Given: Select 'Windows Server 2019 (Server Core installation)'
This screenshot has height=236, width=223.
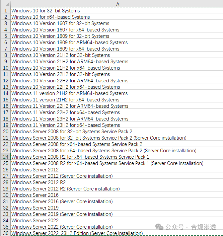Looking at the screenshot, I should (117, 214).
